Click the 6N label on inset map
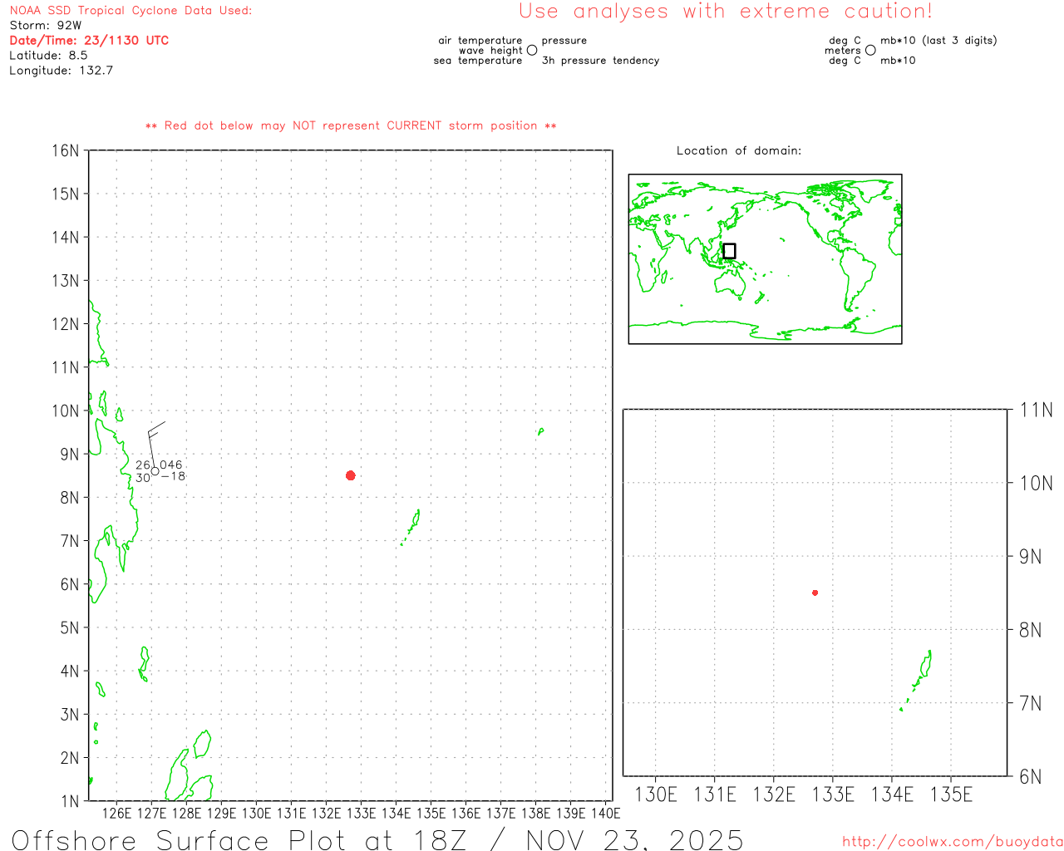The width and height of the screenshot is (1064, 851). pyautogui.click(x=1031, y=777)
